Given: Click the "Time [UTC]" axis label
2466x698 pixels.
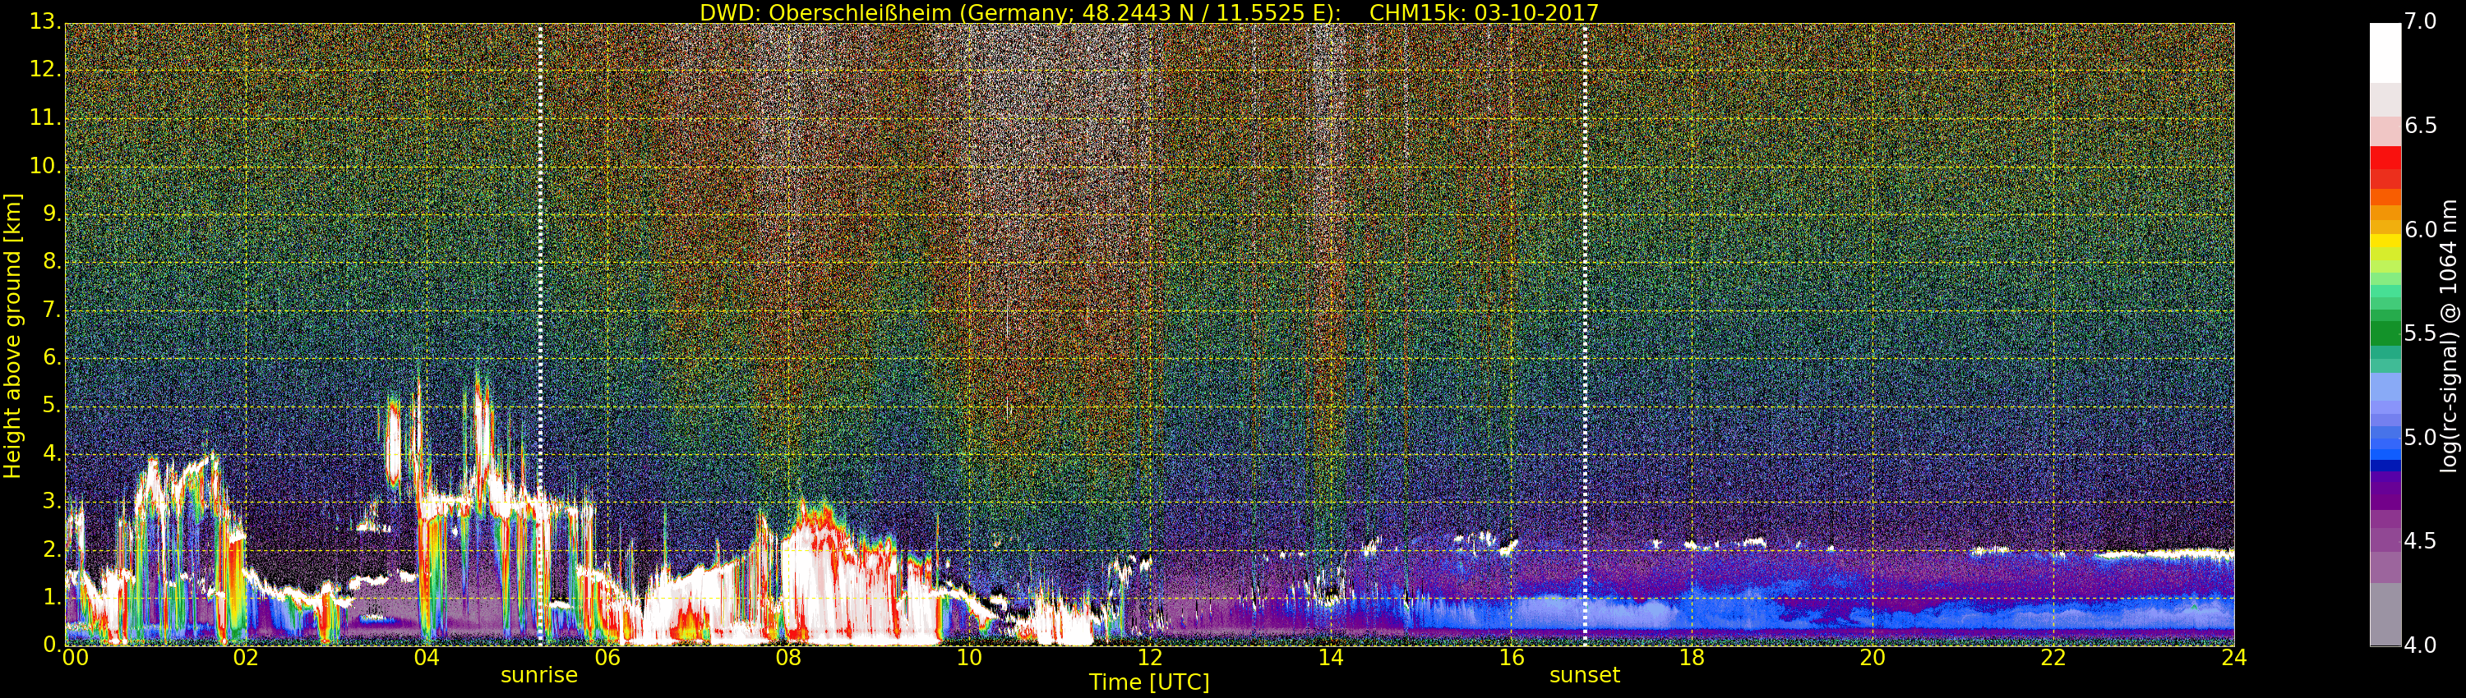Looking at the screenshot, I should (1149, 682).
